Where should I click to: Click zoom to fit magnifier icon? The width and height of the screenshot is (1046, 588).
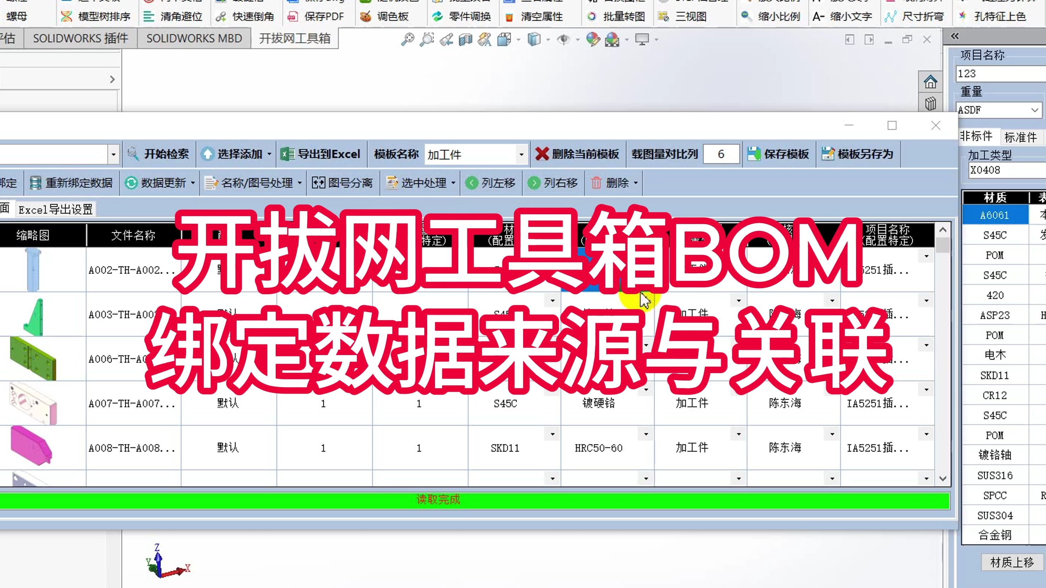pos(407,40)
